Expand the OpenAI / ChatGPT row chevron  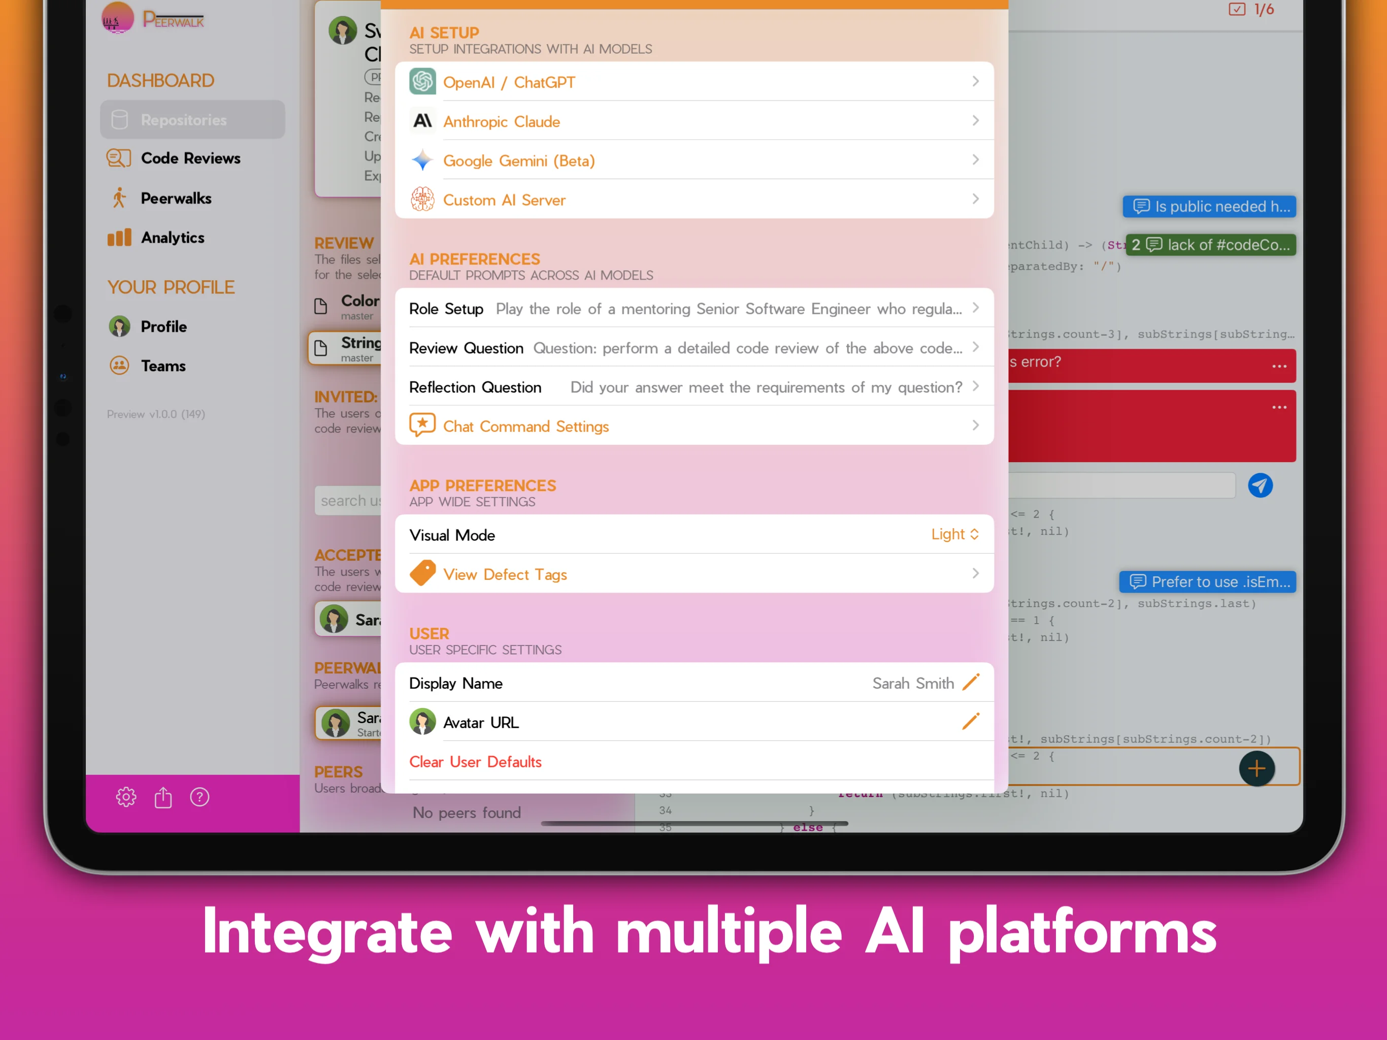[x=976, y=82]
